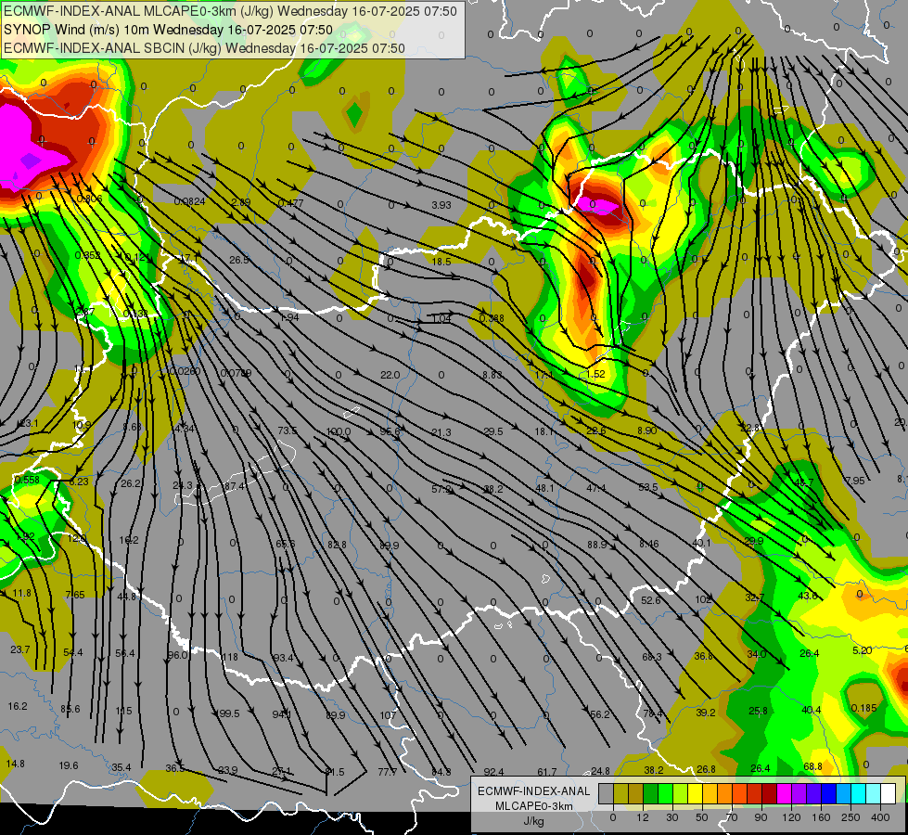The image size is (908, 835).
Task: Click the map value 5.20
Action: 863,650
